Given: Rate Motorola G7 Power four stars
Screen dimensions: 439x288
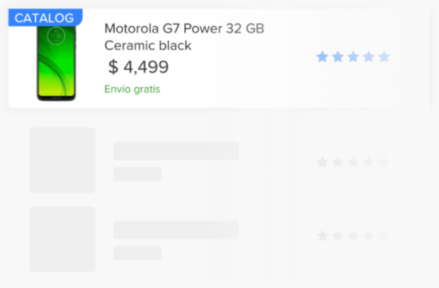Looking at the screenshot, I should click(369, 57).
